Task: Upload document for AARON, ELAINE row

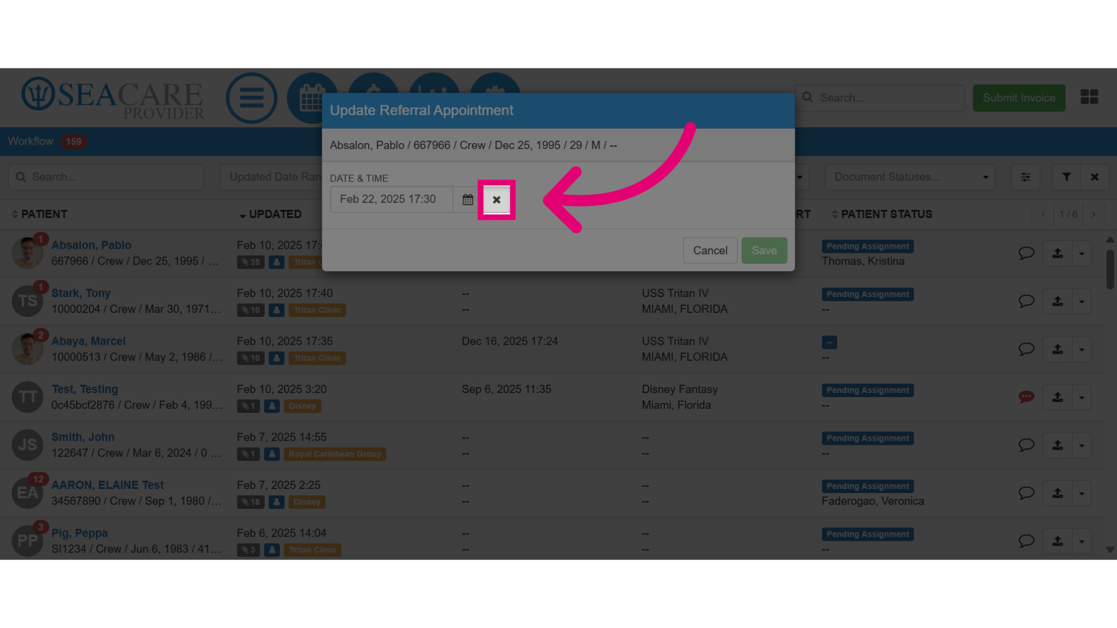Action: coord(1058,493)
